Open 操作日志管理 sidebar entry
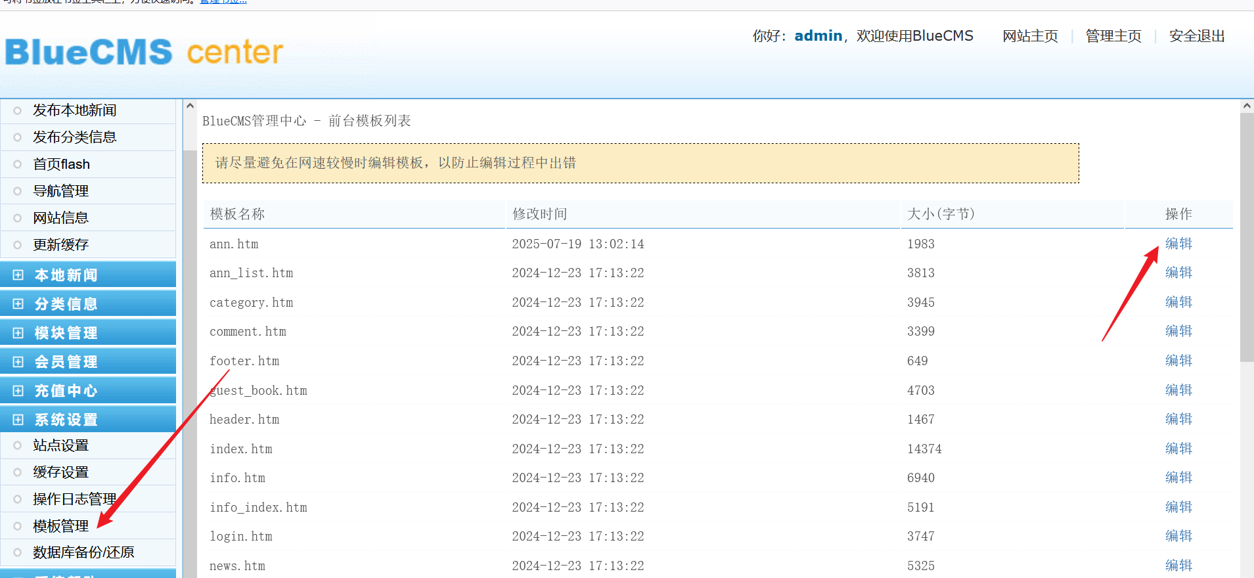 [75, 499]
